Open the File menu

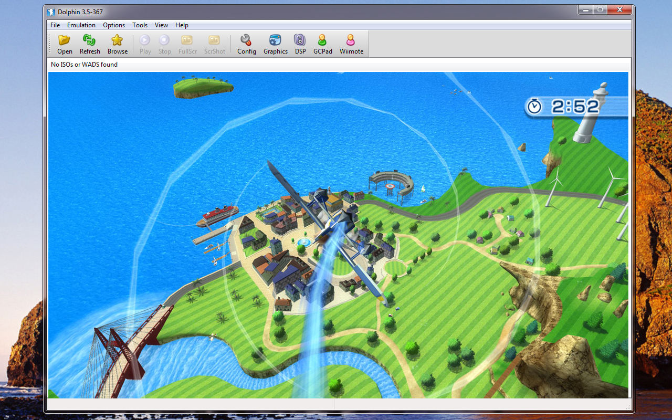[55, 25]
